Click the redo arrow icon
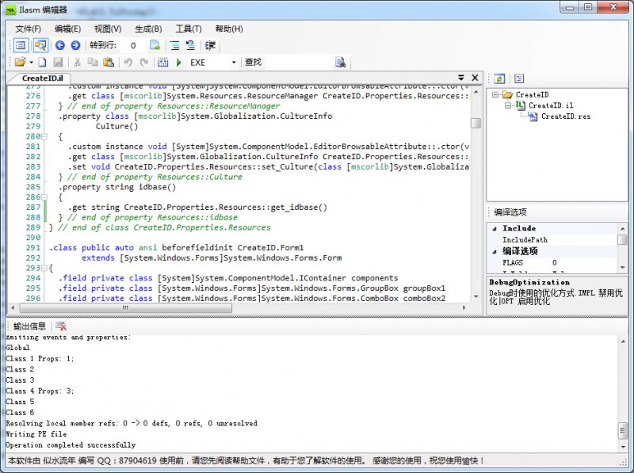Viewport: 634px width, 473px height. (x=144, y=63)
